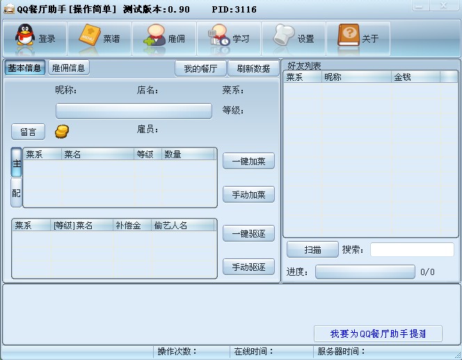Click the 我的餐厅 button
This screenshot has width=462, height=360.
pyautogui.click(x=200, y=68)
